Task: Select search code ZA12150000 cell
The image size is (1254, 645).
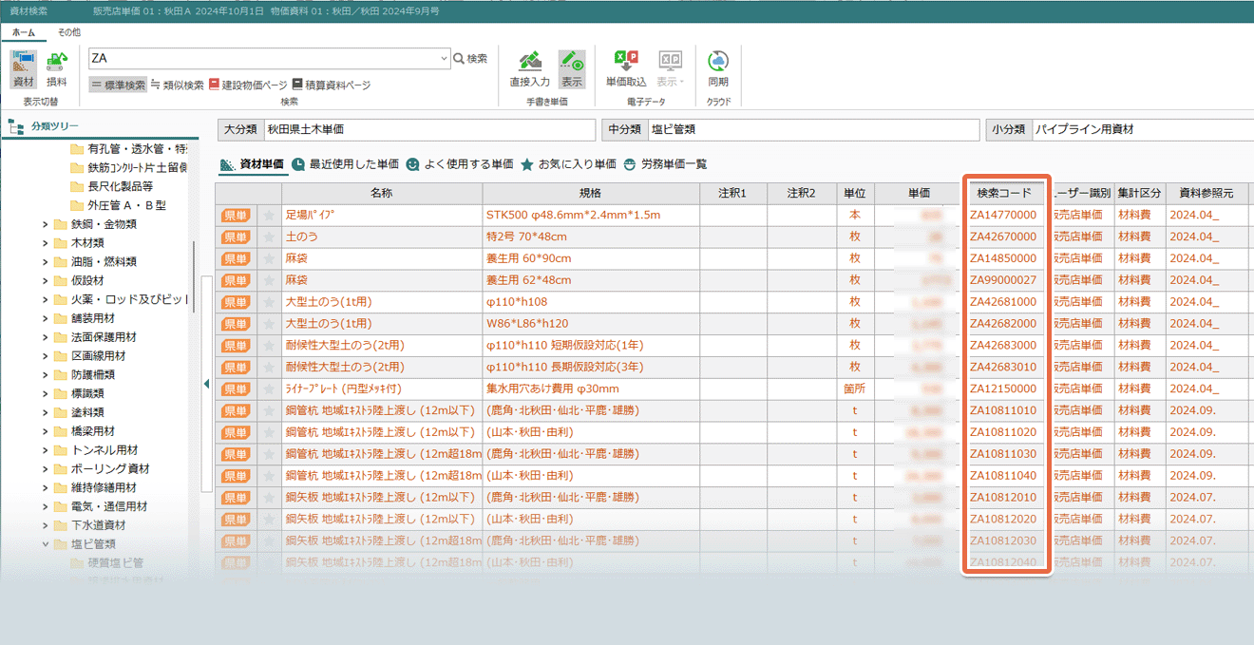Action: pos(1004,389)
